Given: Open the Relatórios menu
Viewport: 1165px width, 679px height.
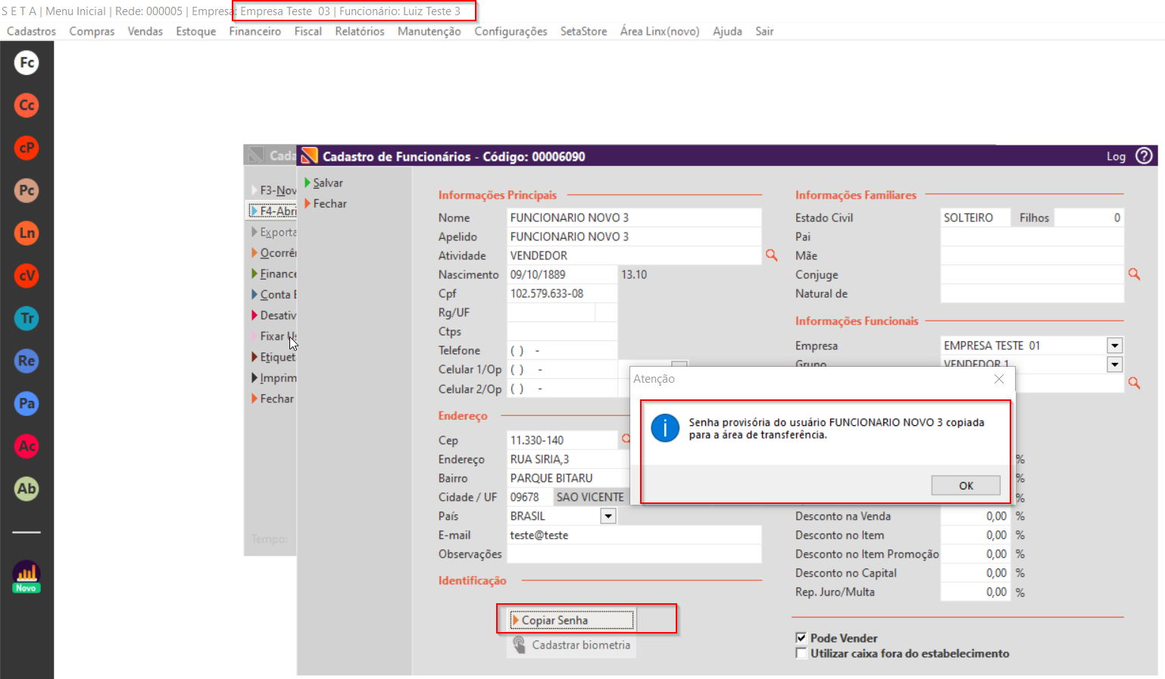Looking at the screenshot, I should pos(360,31).
